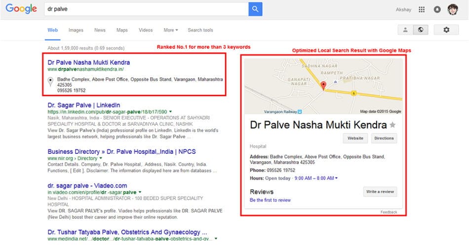This screenshot has height=248, width=469.
Task: Open Business Directory Dr. Palve Hospital result
Action: pyautogui.click(x=121, y=151)
